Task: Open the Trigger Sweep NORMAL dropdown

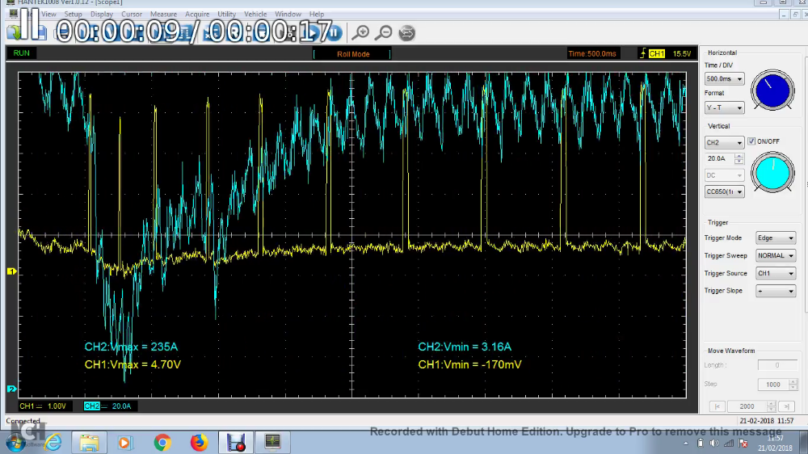Action: [x=775, y=256]
